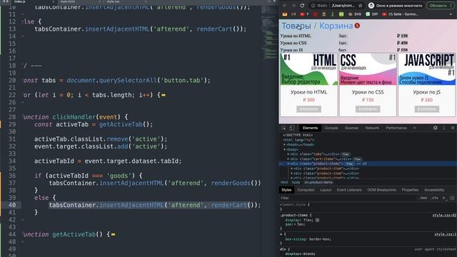This screenshot has width=457, height=257.
Task: Toggle the computed styles sidebar pane icon
Action: [452, 198]
